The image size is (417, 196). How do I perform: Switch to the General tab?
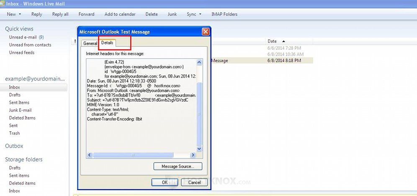click(x=90, y=43)
